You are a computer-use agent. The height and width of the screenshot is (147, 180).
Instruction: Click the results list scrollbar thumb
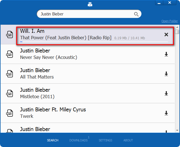click(x=177, y=32)
